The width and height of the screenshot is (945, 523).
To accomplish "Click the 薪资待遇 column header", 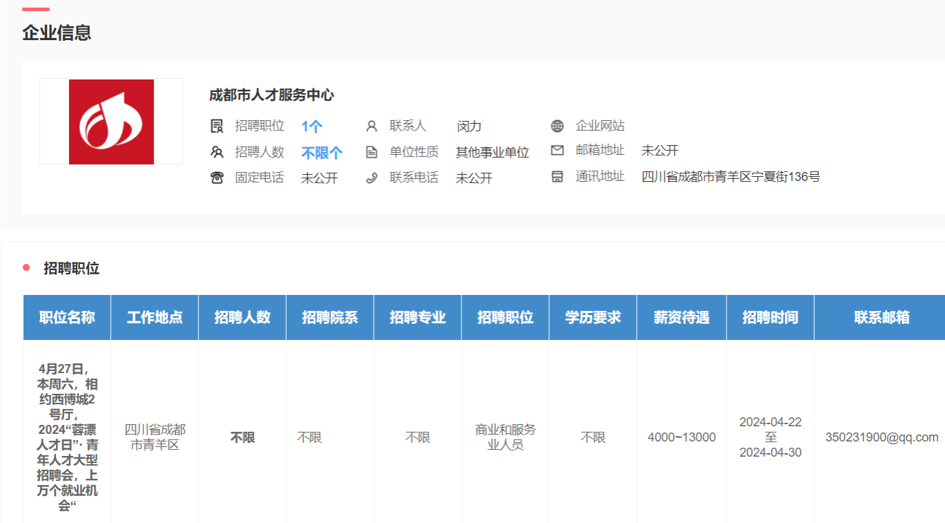I will 681,318.
